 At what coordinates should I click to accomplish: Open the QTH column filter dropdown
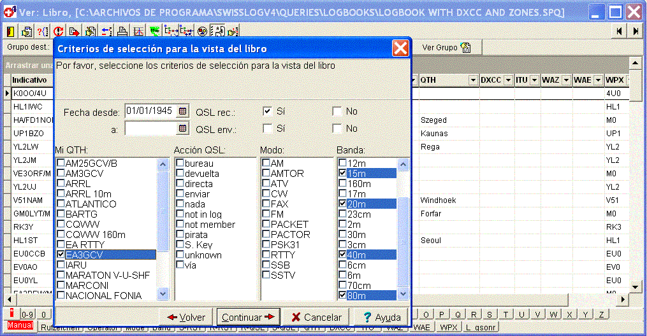(x=473, y=80)
